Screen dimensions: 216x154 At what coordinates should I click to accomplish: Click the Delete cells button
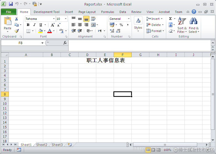tap(155, 25)
